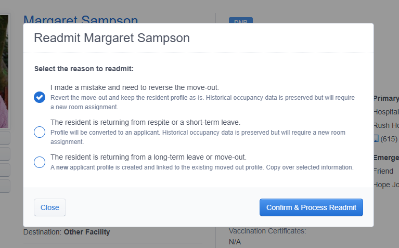Select the 'I made a mistake' radio button

[40, 97]
